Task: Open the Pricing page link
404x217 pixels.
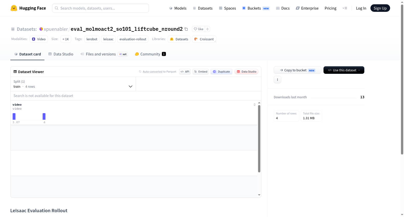Action: point(331,8)
